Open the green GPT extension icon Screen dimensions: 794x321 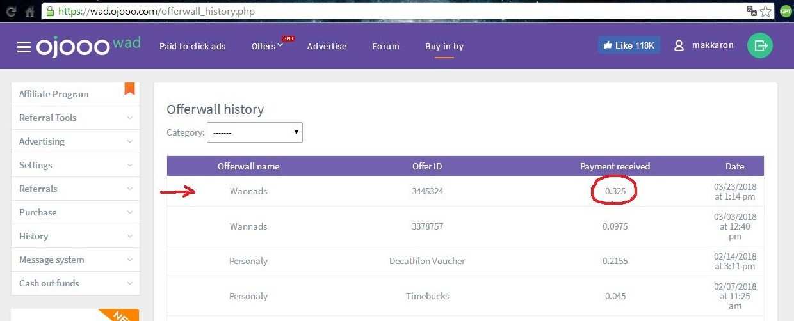tap(786, 11)
